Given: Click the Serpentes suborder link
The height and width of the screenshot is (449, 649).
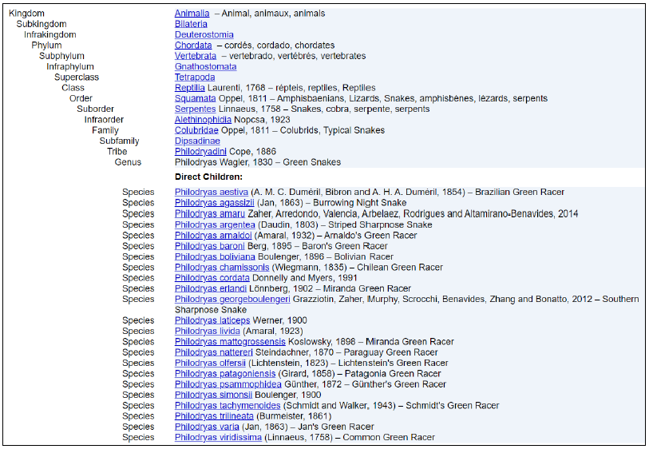Looking at the screenshot, I should (x=195, y=109).
